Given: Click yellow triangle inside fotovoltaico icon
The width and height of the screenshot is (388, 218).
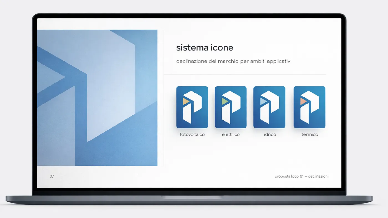Looking at the screenshot, I should click(185, 102).
